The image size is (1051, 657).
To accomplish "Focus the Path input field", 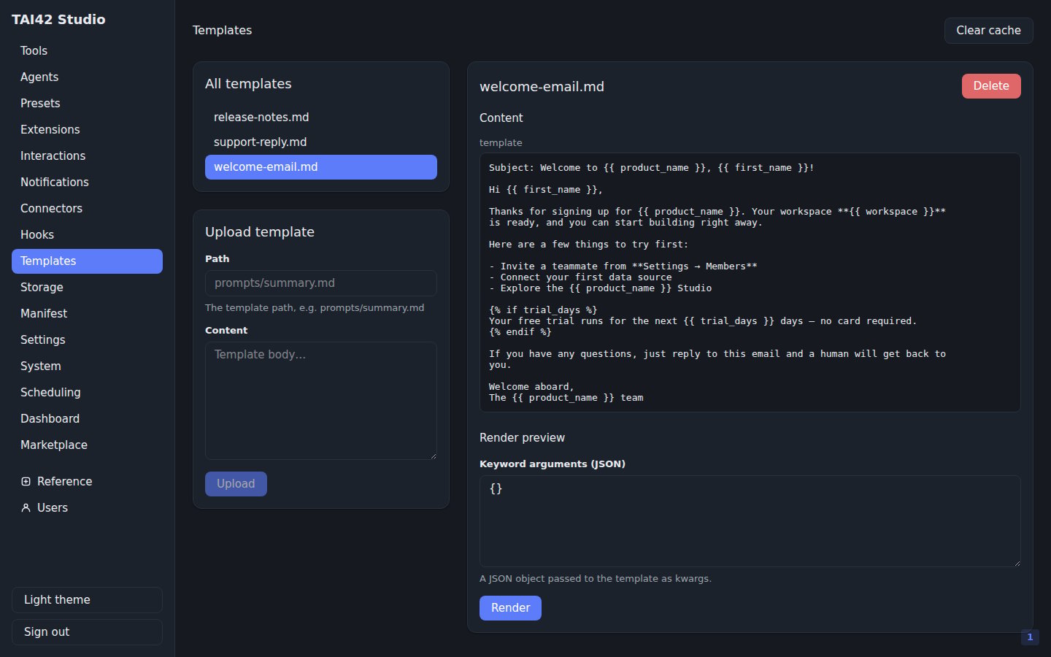I will [x=321, y=283].
